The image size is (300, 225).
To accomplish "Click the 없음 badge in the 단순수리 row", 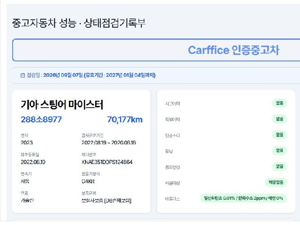I will coord(279,135).
